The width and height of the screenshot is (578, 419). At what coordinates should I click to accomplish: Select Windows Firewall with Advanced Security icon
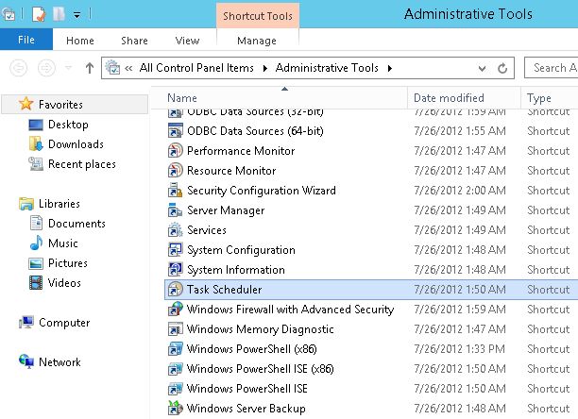point(175,310)
